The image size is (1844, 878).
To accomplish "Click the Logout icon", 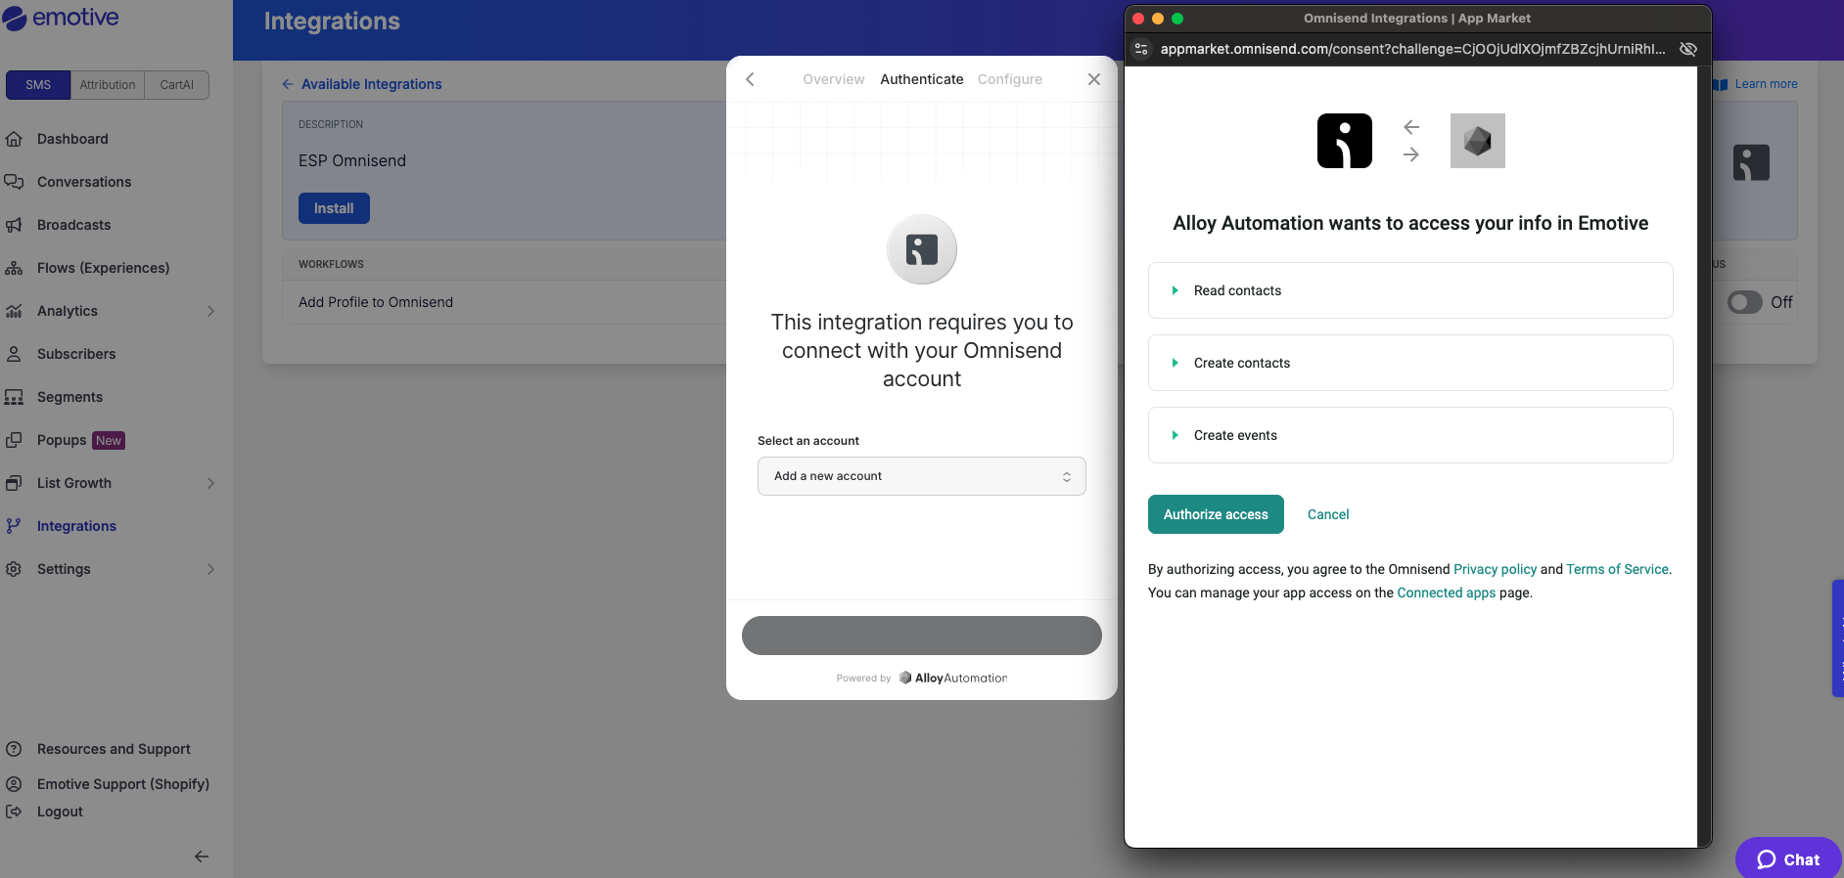I will coord(14,812).
